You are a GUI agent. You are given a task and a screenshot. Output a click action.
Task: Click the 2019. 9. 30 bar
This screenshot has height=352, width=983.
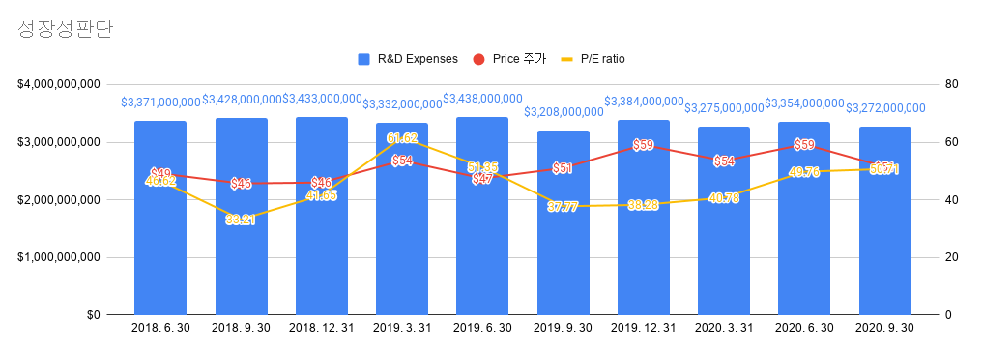564,222
